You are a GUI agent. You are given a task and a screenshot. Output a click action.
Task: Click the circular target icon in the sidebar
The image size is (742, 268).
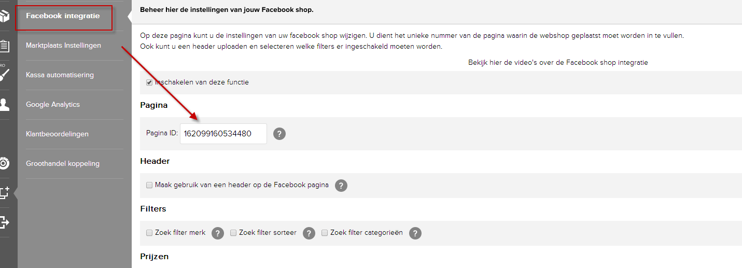4,163
